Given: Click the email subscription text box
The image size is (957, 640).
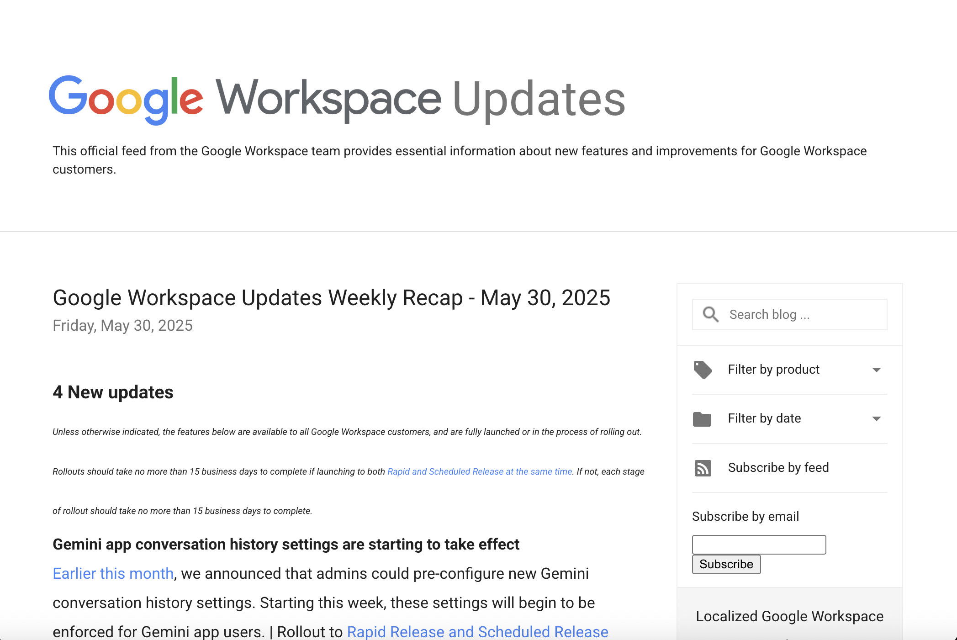Looking at the screenshot, I should [759, 545].
